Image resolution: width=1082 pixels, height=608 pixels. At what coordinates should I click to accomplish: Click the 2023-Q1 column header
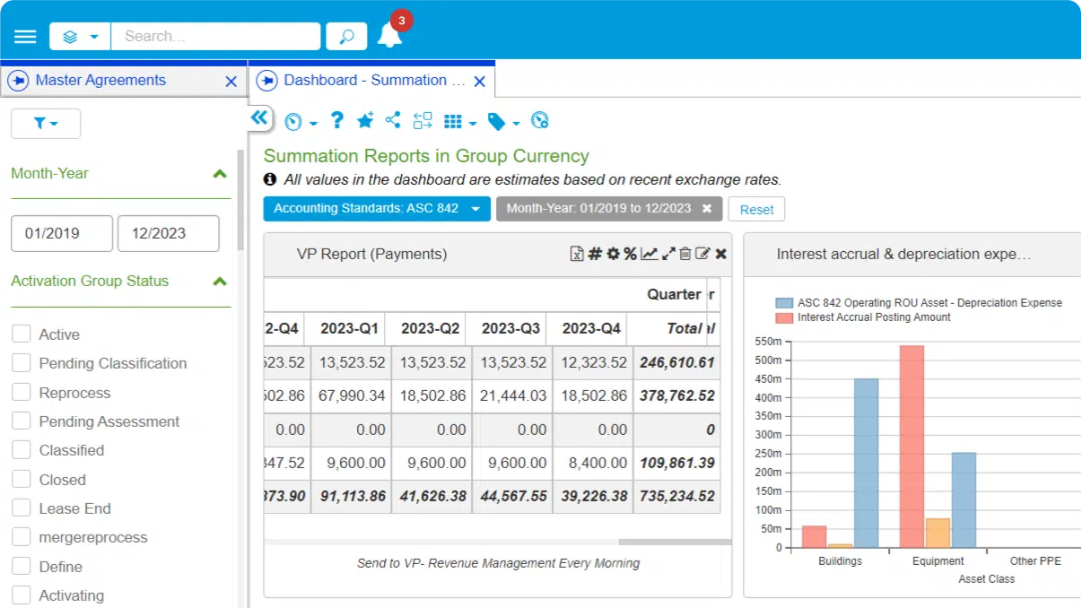coord(350,328)
